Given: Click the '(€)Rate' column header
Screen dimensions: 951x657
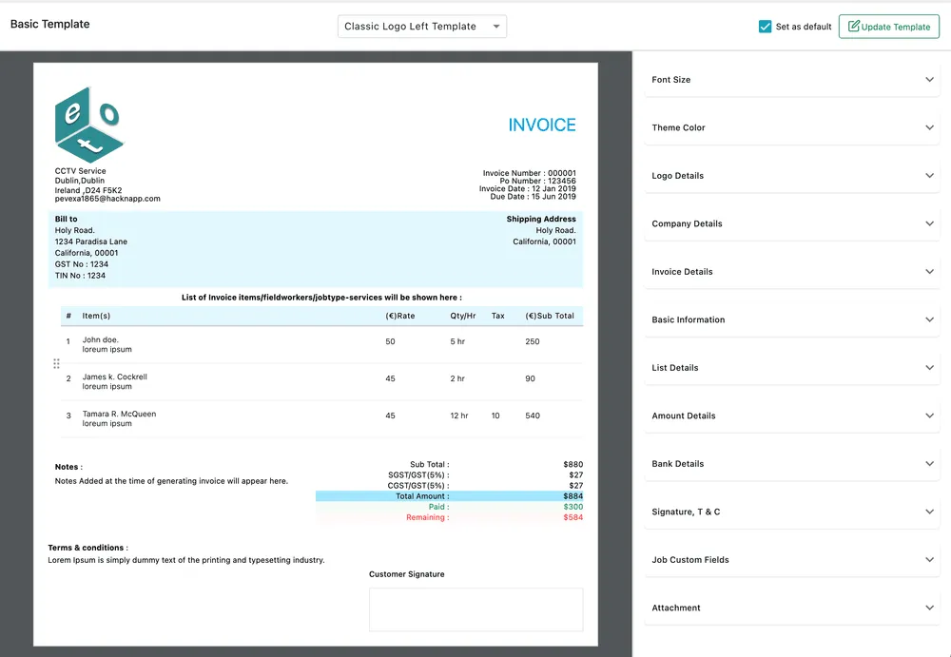Looking at the screenshot, I should pos(400,316).
